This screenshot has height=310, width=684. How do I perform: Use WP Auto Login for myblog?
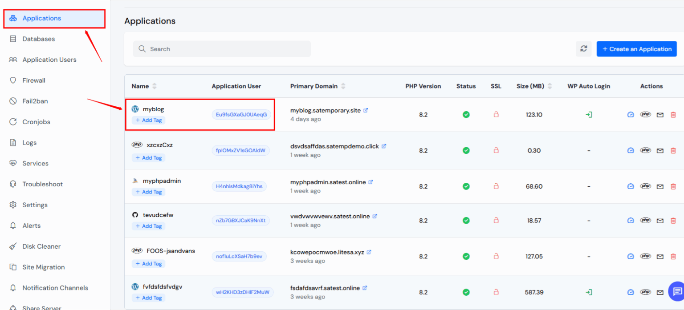tap(589, 114)
